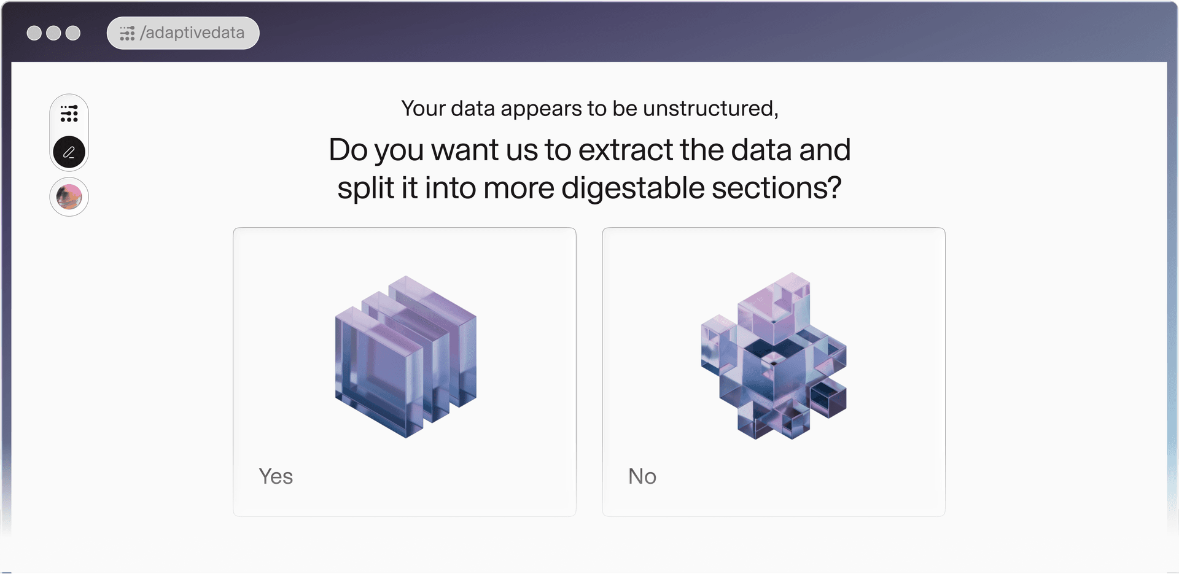Click the "Your data appears to be unstructured" line

click(x=589, y=109)
